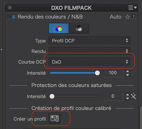Click the saturated colors Intensité slider handle
Screen dimensions: 142x129
click(x=52, y=96)
